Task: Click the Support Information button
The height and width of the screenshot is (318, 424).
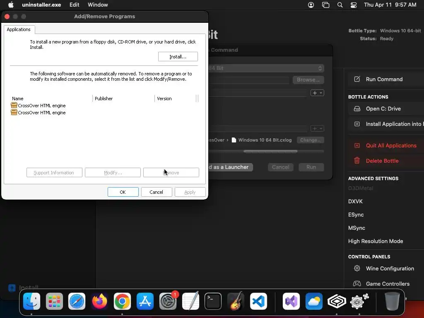Action: 54,173
